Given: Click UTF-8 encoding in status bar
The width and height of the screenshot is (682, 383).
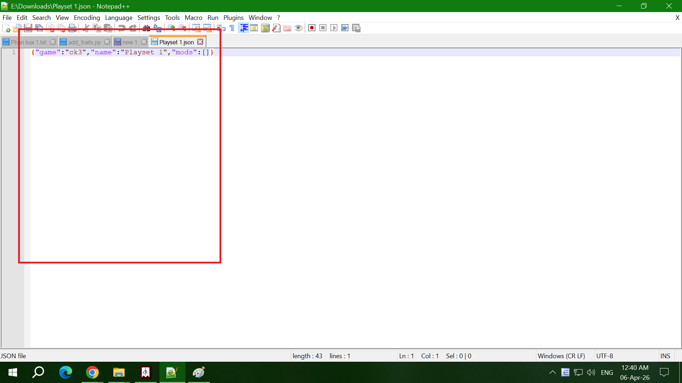Looking at the screenshot, I should [x=605, y=356].
